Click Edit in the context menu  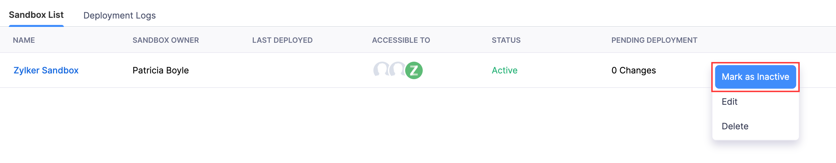(730, 102)
